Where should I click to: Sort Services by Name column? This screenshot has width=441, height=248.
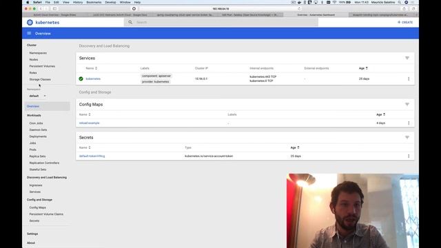(x=92, y=68)
